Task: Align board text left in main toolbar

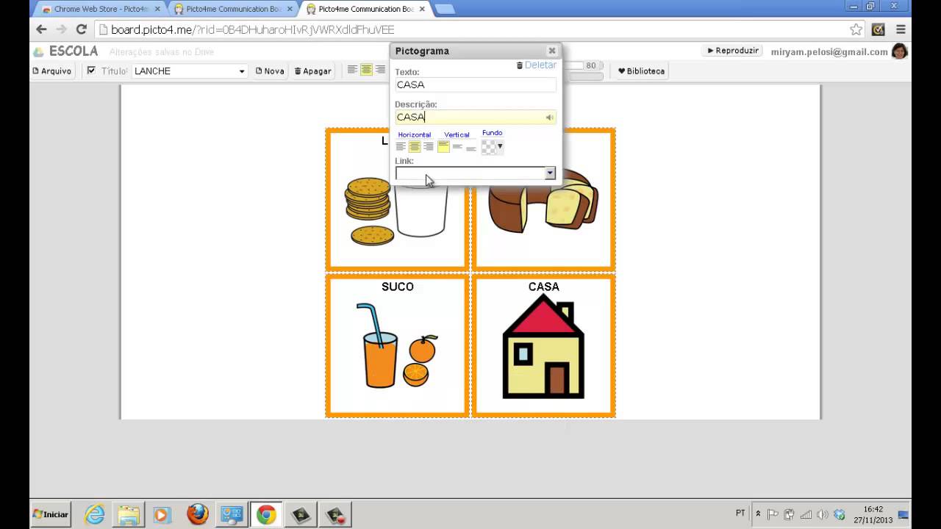Action: [x=352, y=70]
